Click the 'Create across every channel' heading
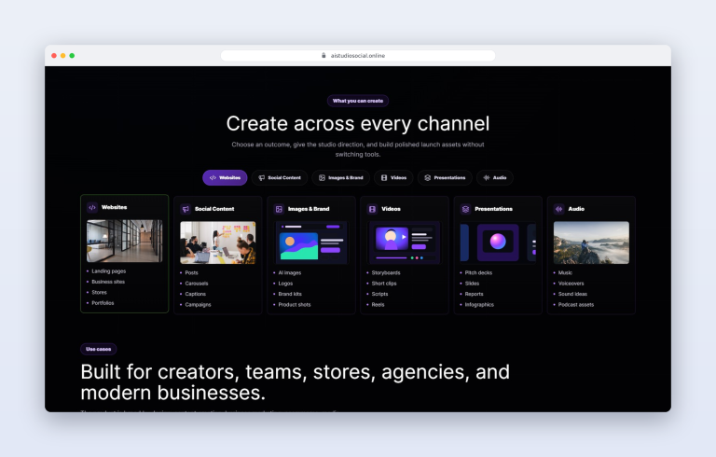The height and width of the screenshot is (457, 716). (x=358, y=123)
